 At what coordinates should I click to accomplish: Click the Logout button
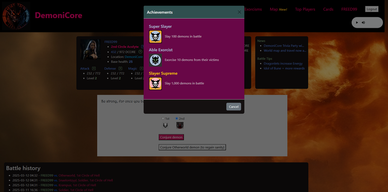point(372,9)
